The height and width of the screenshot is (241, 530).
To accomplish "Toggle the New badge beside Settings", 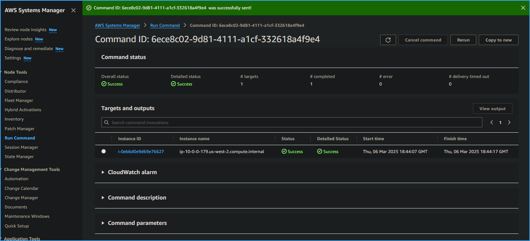I will click(x=27, y=58).
